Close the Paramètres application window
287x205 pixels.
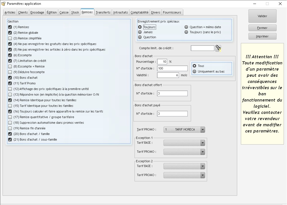pos(280,4)
